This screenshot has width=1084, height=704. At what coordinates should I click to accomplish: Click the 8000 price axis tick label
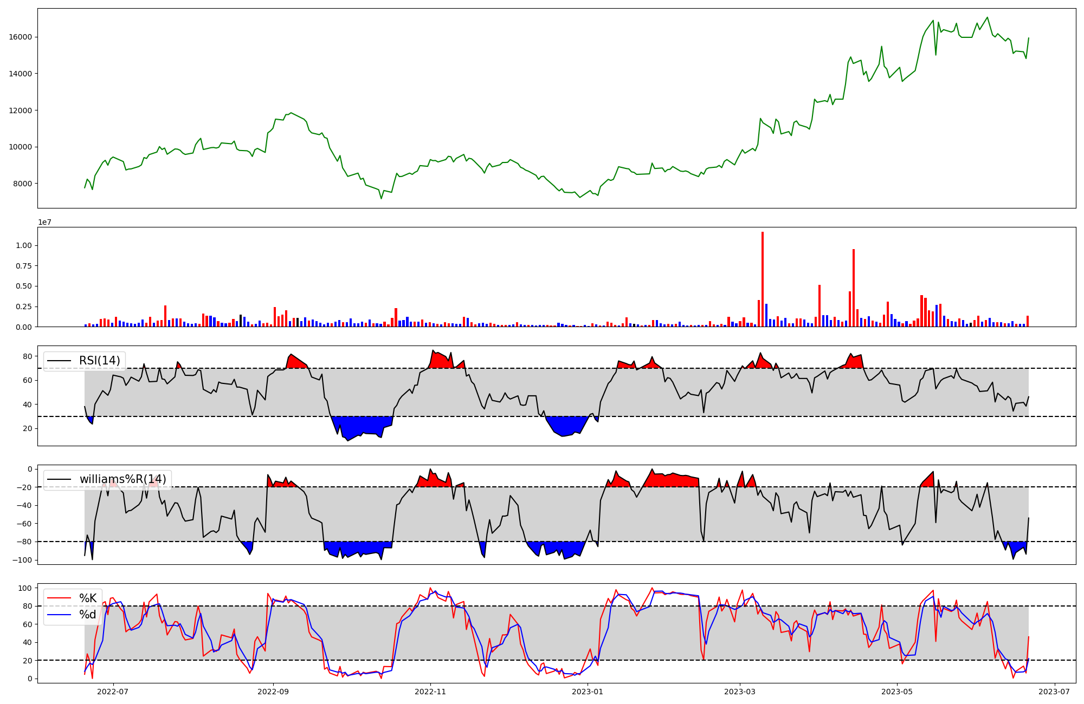(x=22, y=184)
